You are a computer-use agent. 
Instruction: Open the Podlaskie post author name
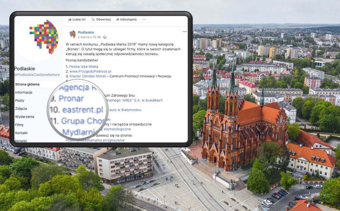86,32
